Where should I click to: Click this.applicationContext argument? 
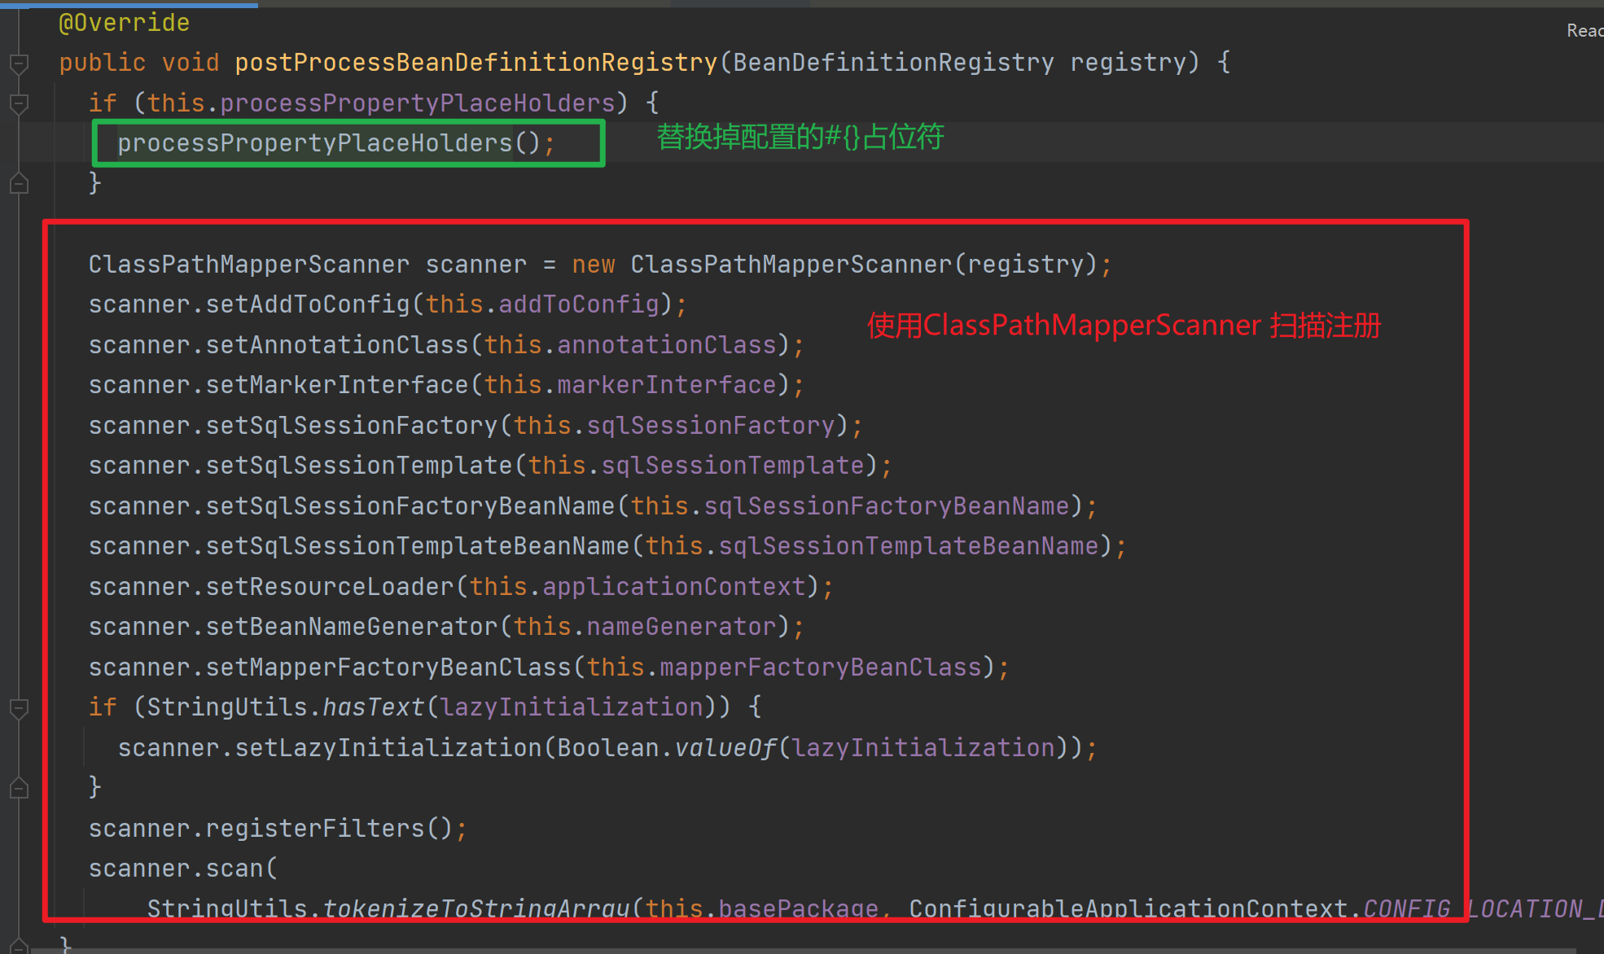point(637,587)
